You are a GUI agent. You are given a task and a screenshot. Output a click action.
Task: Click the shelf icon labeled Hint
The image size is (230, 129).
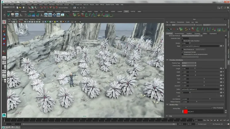tap(13, 15)
